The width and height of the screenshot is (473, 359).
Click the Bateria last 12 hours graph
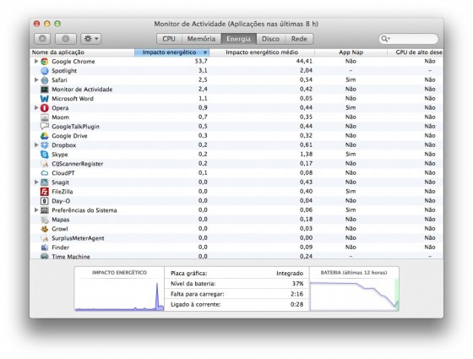tap(354, 289)
